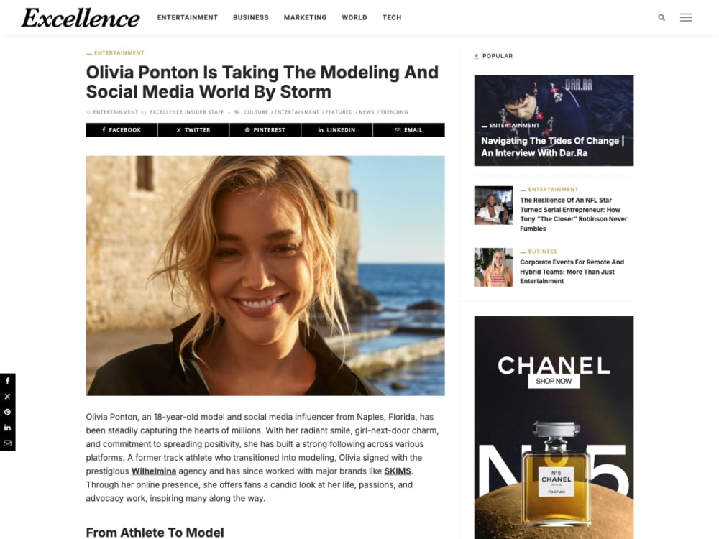Viewport: 719px width, 539px height.
Task: Open Corporate Events For Remote teams title
Action: click(572, 272)
